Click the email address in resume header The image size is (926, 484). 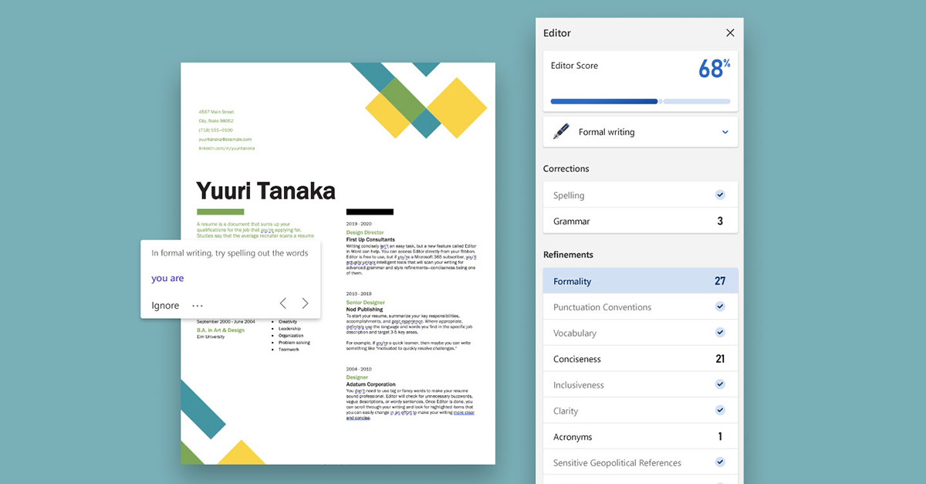[225, 139]
